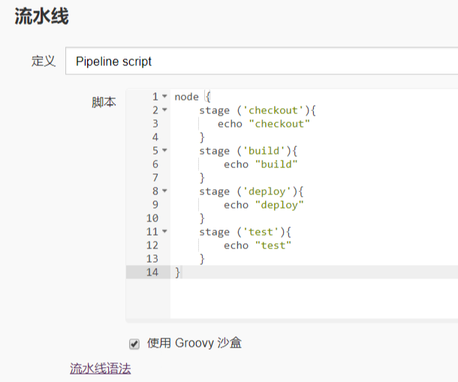This screenshot has height=382, width=458.
Task: Collapse the 'test' stage fold arrow
Action: (x=164, y=232)
